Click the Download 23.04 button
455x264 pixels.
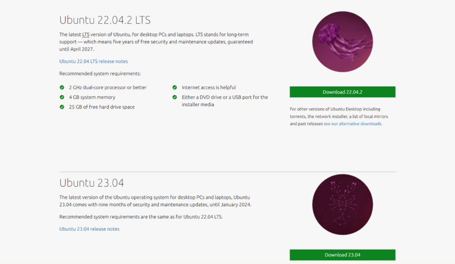tap(343, 255)
